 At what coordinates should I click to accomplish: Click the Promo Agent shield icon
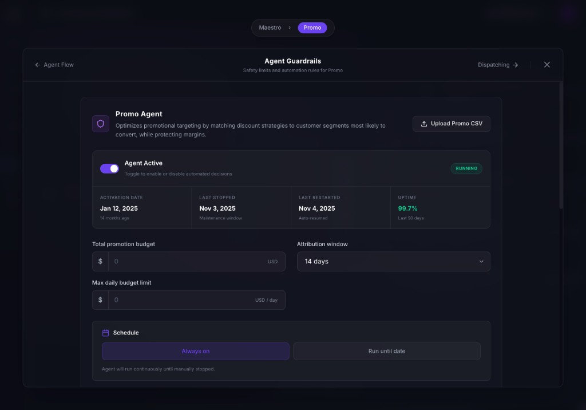101,124
